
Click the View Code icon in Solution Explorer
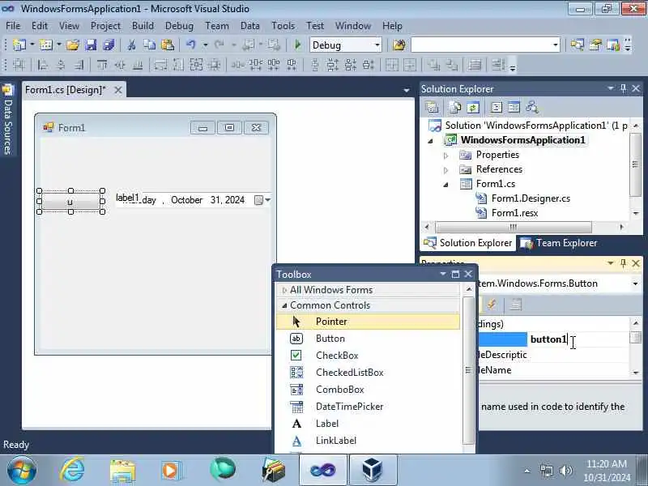coord(497,108)
